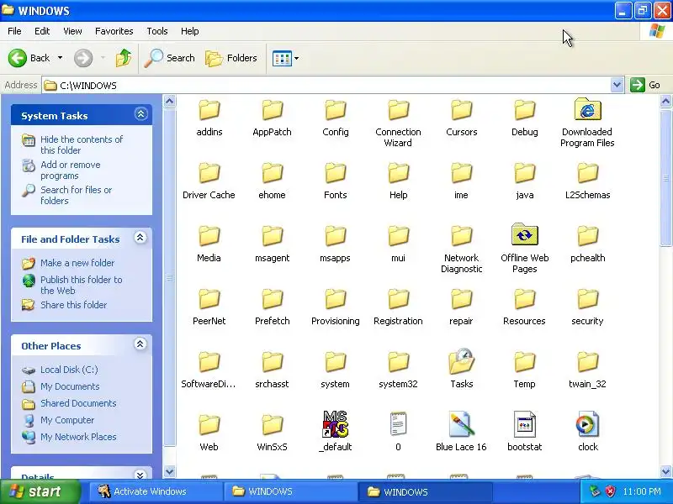The width and height of the screenshot is (673, 504).
Task: Select the Tasks scheduled folder icon
Action: [461, 361]
